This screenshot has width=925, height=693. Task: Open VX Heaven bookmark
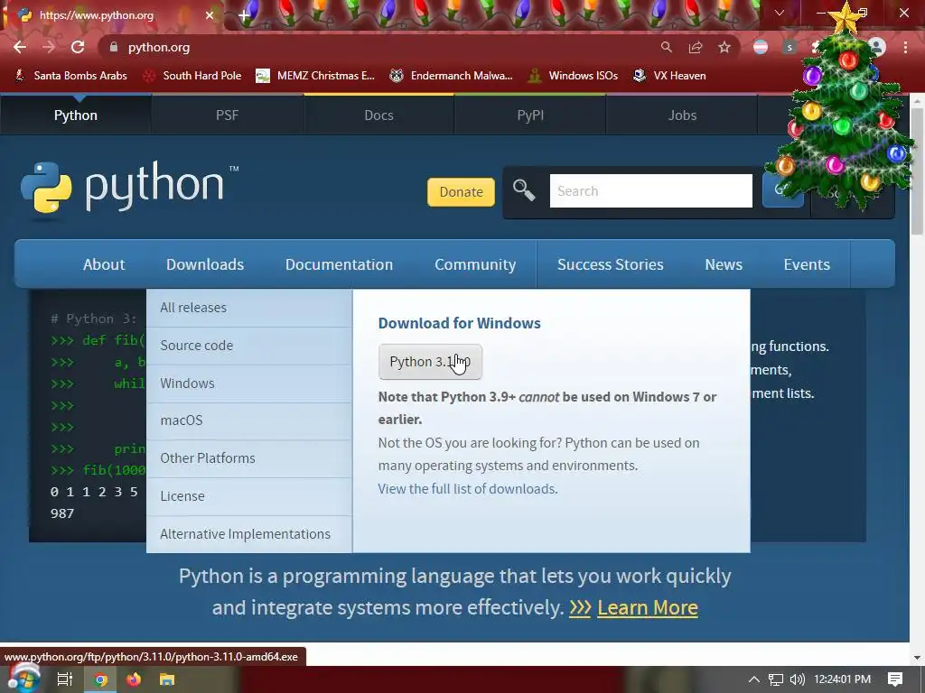pyautogui.click(x=669, y=76)
